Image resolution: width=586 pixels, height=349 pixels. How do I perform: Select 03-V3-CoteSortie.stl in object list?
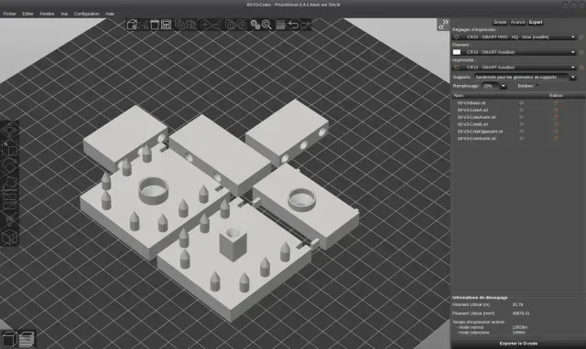[x=477, y=138]
